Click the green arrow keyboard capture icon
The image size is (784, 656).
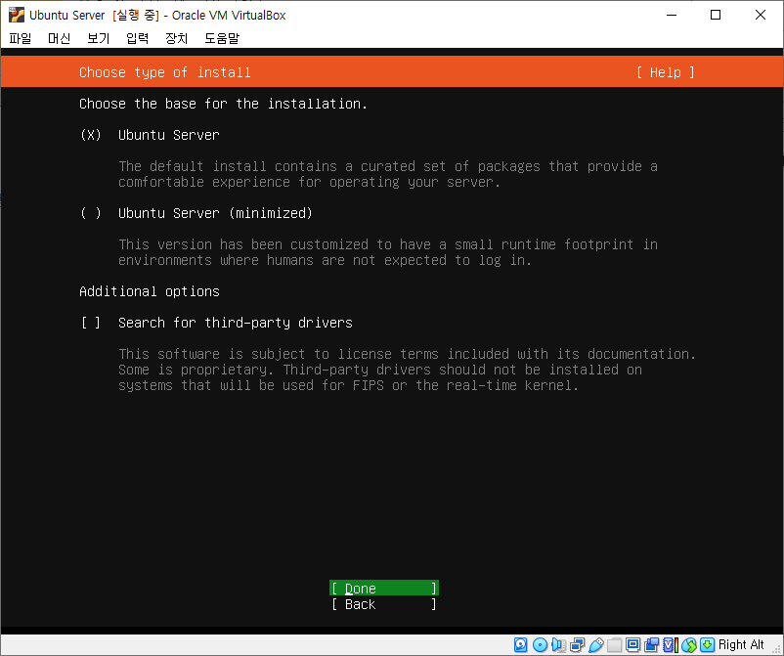(x=707, y=645)
